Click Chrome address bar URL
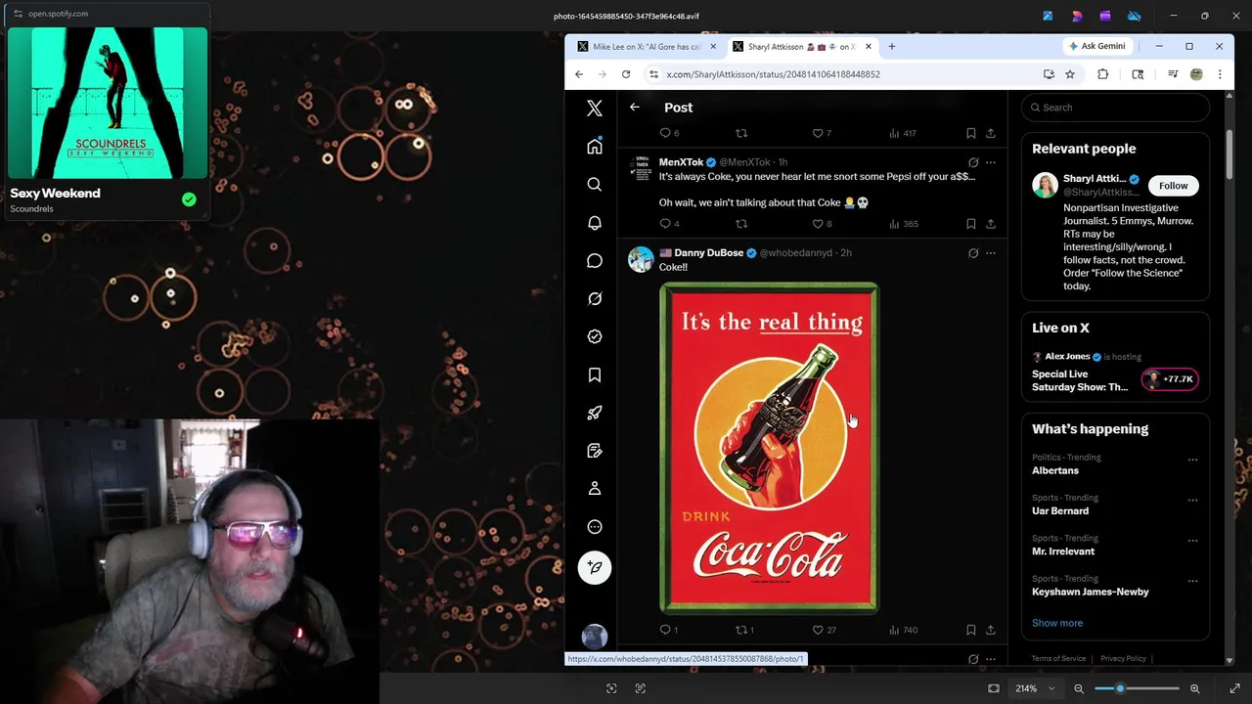Viewport: 1252px width, 704px height. coord(773,74)
